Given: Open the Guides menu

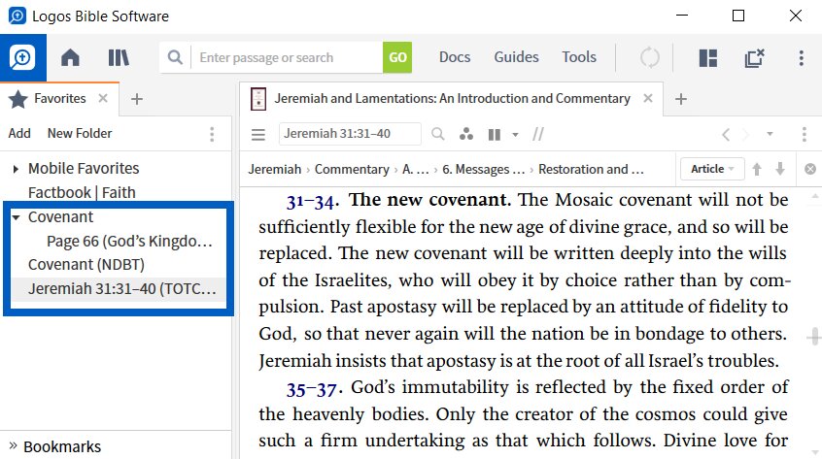Looking at the screenshot, I should pos(516,57).
